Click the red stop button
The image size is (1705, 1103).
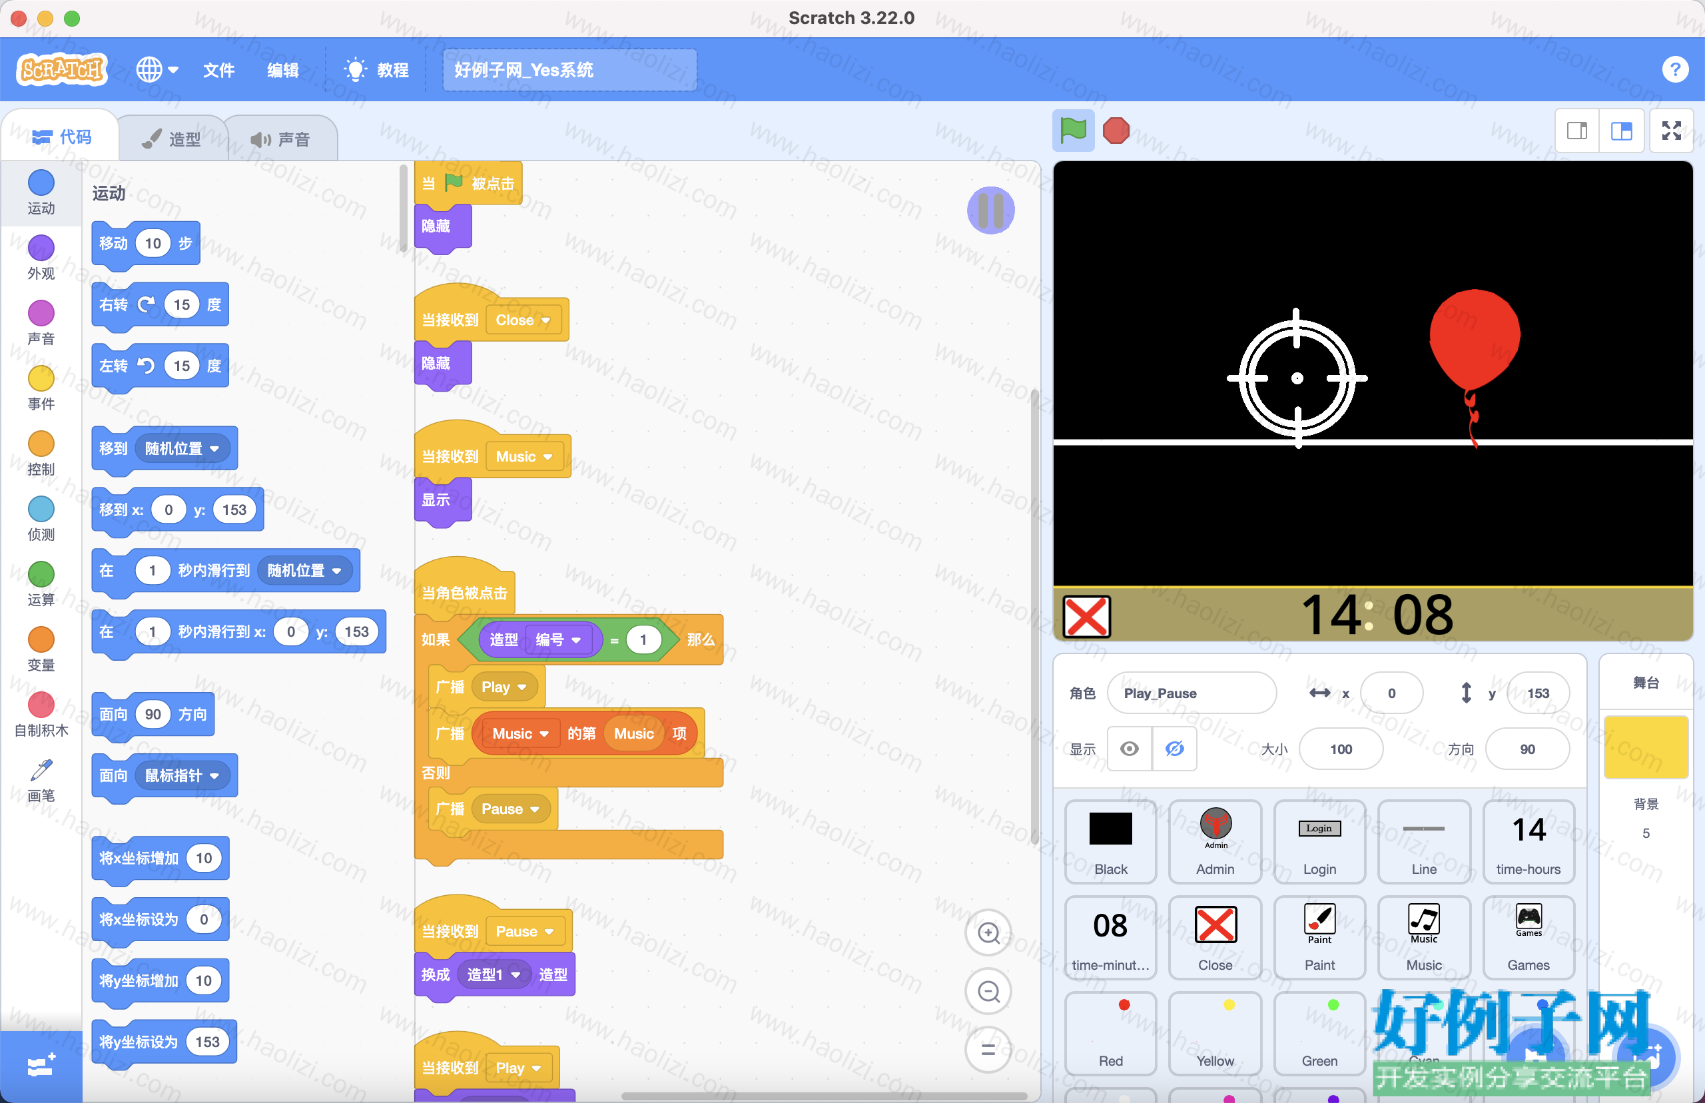pyautogui.click(x=1116, y=131)
